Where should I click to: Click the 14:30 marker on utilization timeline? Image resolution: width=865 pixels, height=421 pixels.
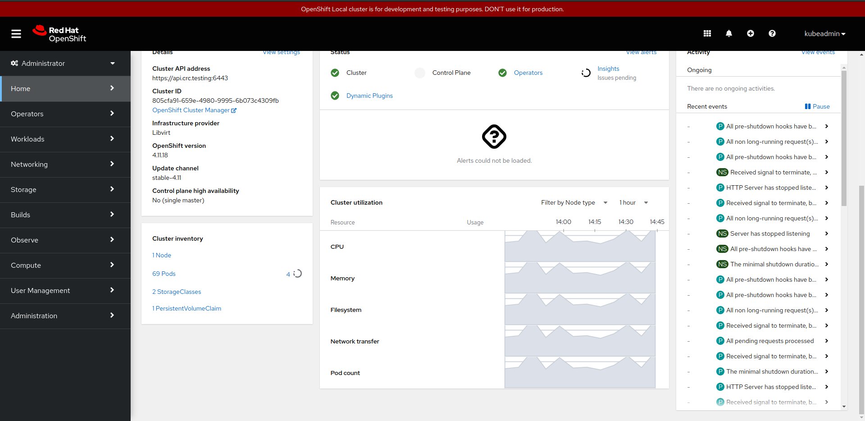click(626, 222)
